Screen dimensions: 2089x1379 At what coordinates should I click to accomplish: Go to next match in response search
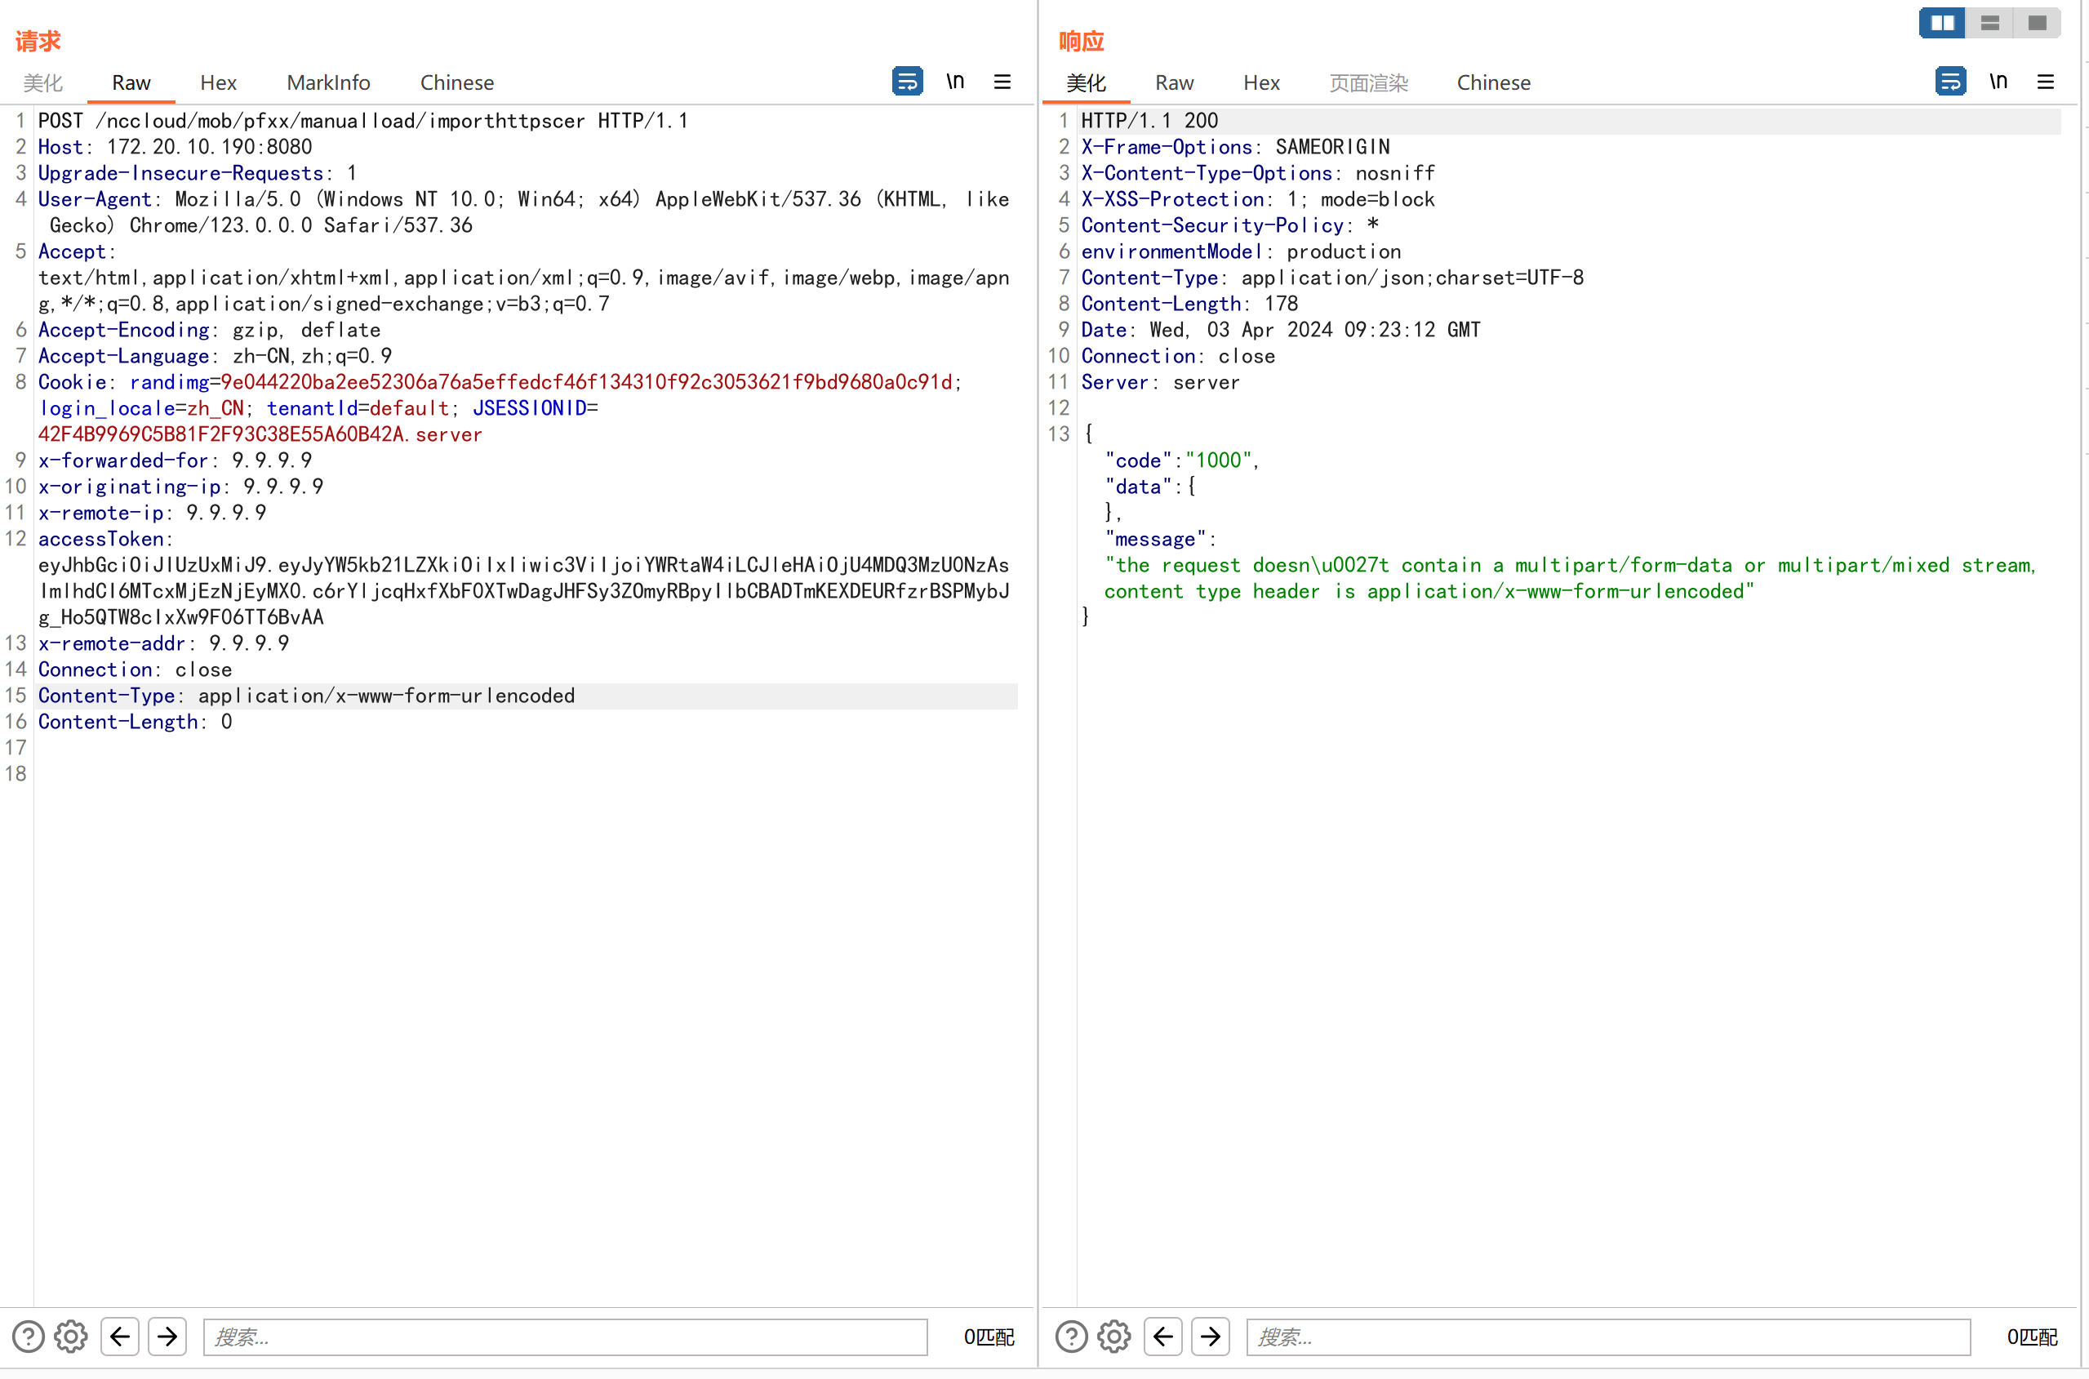coord(1211,1337)
